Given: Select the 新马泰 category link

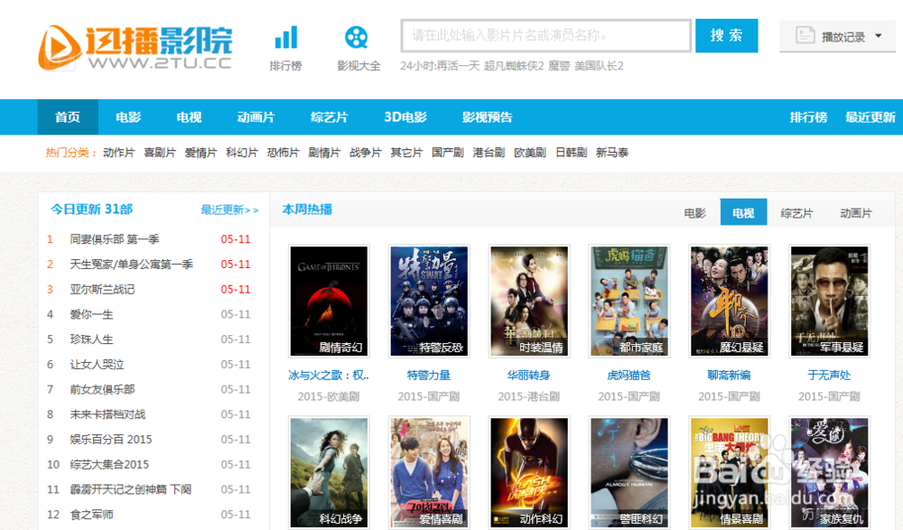Looking at the screenshot, I should pyautogui.click(x=611, y=153).
